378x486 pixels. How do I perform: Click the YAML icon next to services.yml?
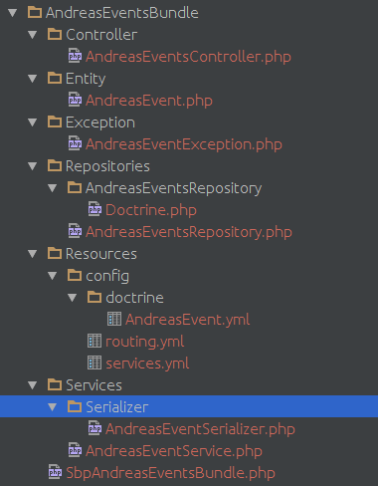(94, 363)
